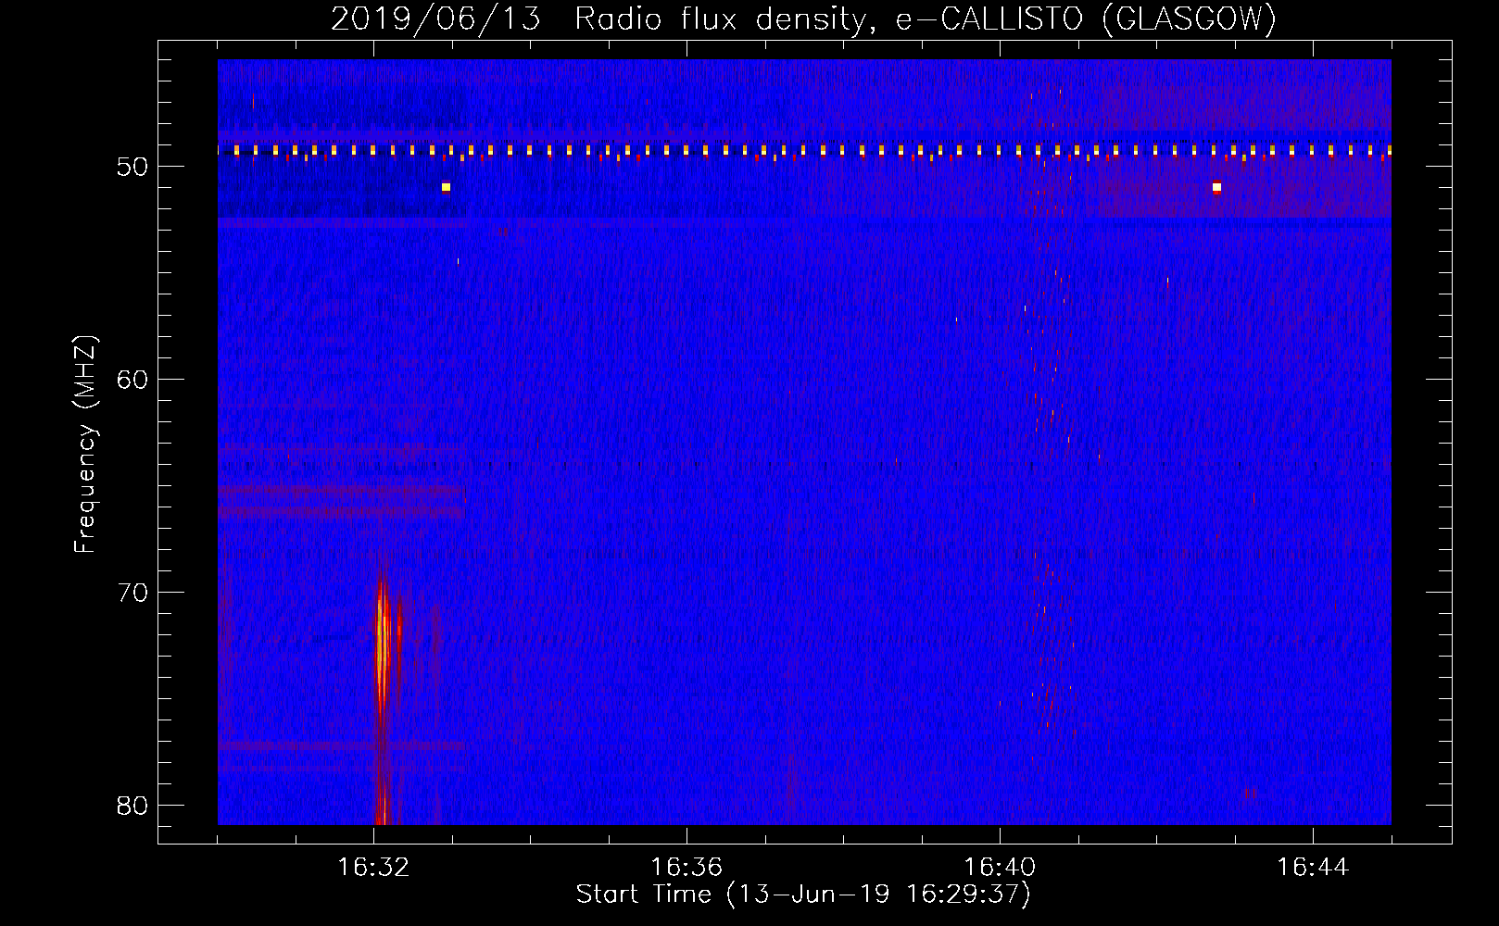The height and width of the screenshot is (926, 1499).
Task: Click the 'Frequency (MHZ)' axis label
Action: (x=85, y=444)
